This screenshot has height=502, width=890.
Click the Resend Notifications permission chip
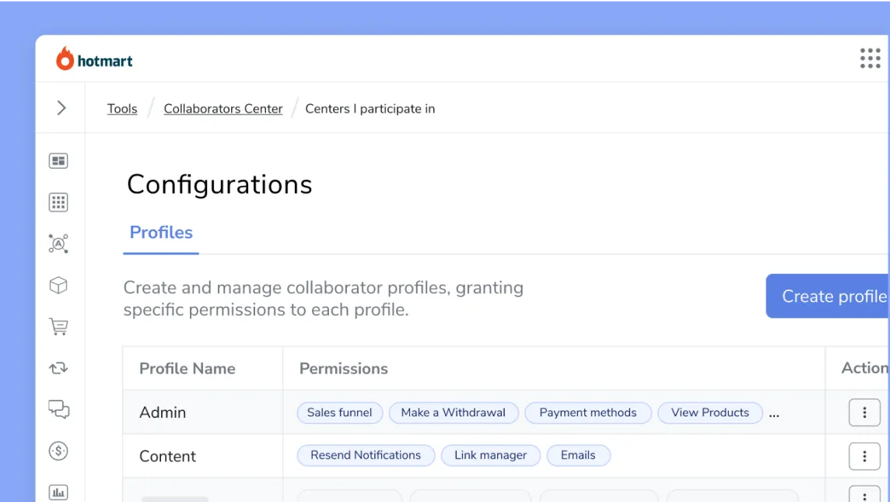coord(366,455)
